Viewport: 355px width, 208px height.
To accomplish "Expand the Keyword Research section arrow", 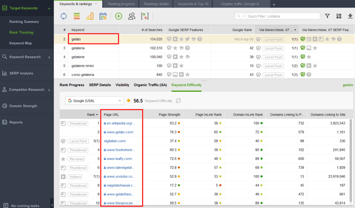I will [x=49, y=57].
